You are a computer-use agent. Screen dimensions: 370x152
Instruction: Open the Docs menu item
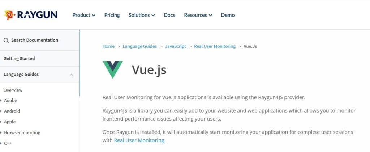(169, 15)
